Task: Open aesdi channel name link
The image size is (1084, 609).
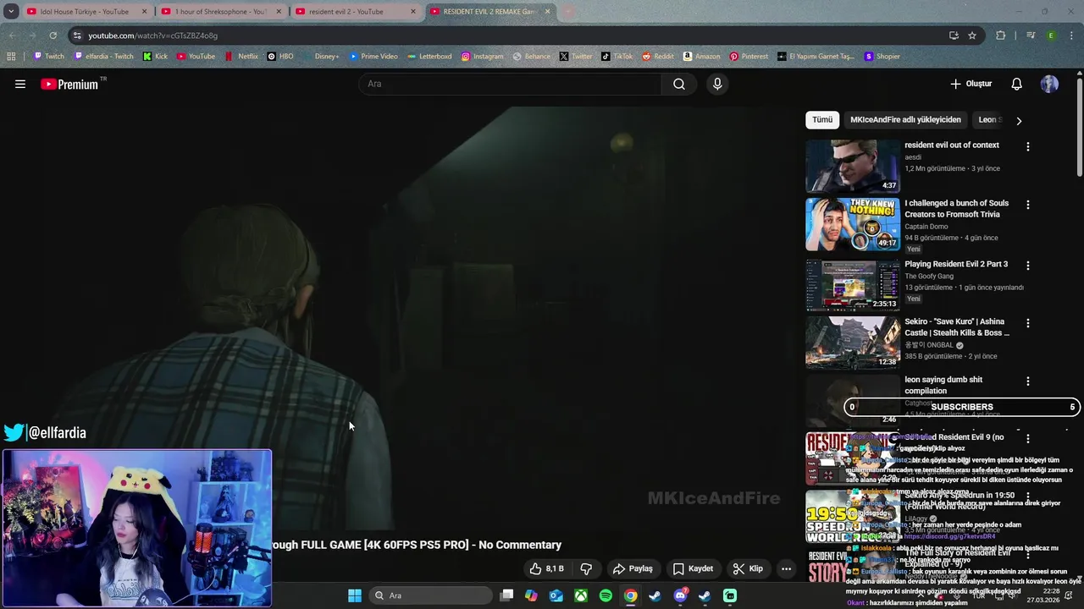Action: tap(913, 157)
